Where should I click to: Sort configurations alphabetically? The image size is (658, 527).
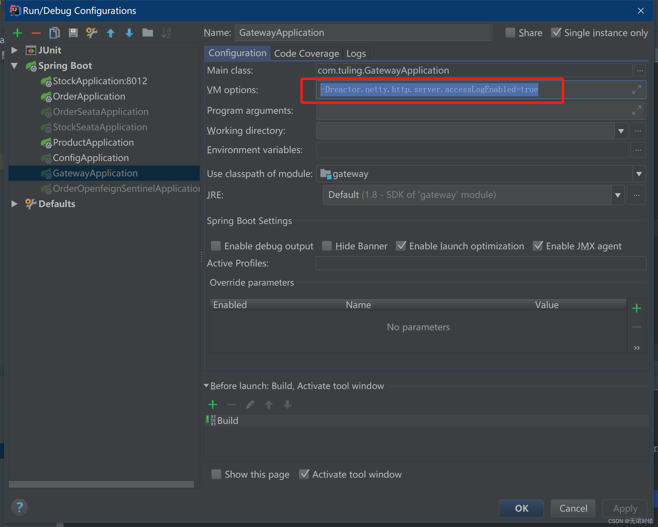tap(166, 33)
